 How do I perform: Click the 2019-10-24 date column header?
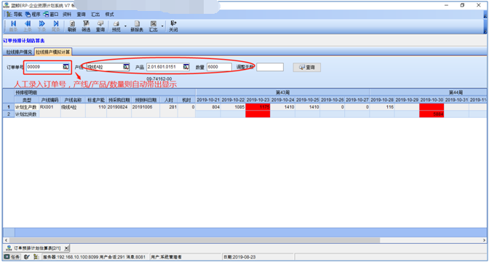coord(282,100)
